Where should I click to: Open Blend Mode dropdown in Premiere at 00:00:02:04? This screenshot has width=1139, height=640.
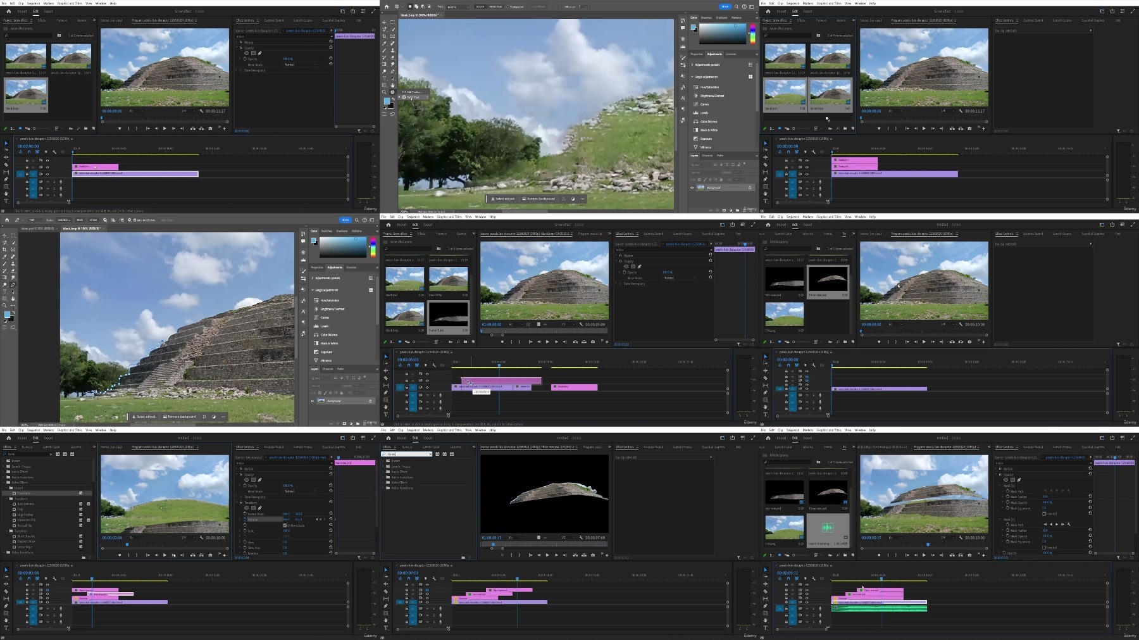tap(301, 491)
